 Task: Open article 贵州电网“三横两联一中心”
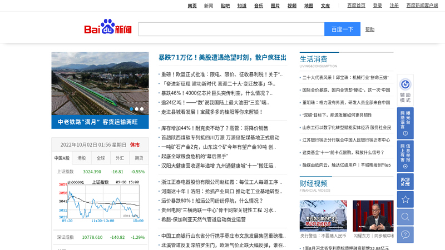click(219, 210)
